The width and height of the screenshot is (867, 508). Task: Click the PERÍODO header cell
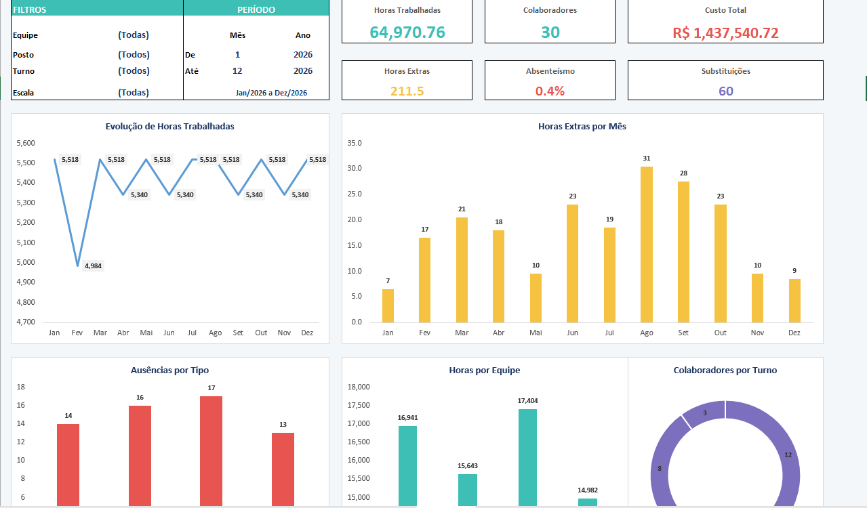tap(256, 9)
